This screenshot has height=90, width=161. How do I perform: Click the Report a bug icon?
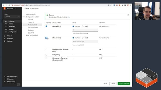click(x=5, y=82)
